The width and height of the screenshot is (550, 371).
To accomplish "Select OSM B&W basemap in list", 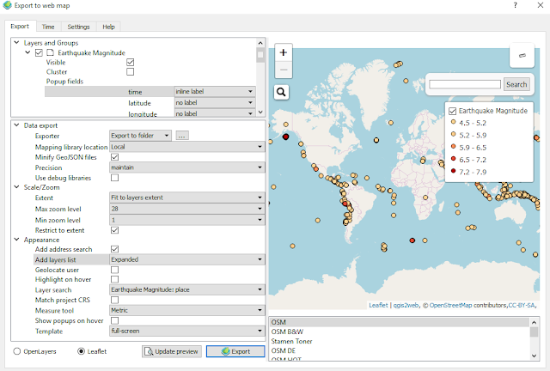I will (x=399, y=331).
